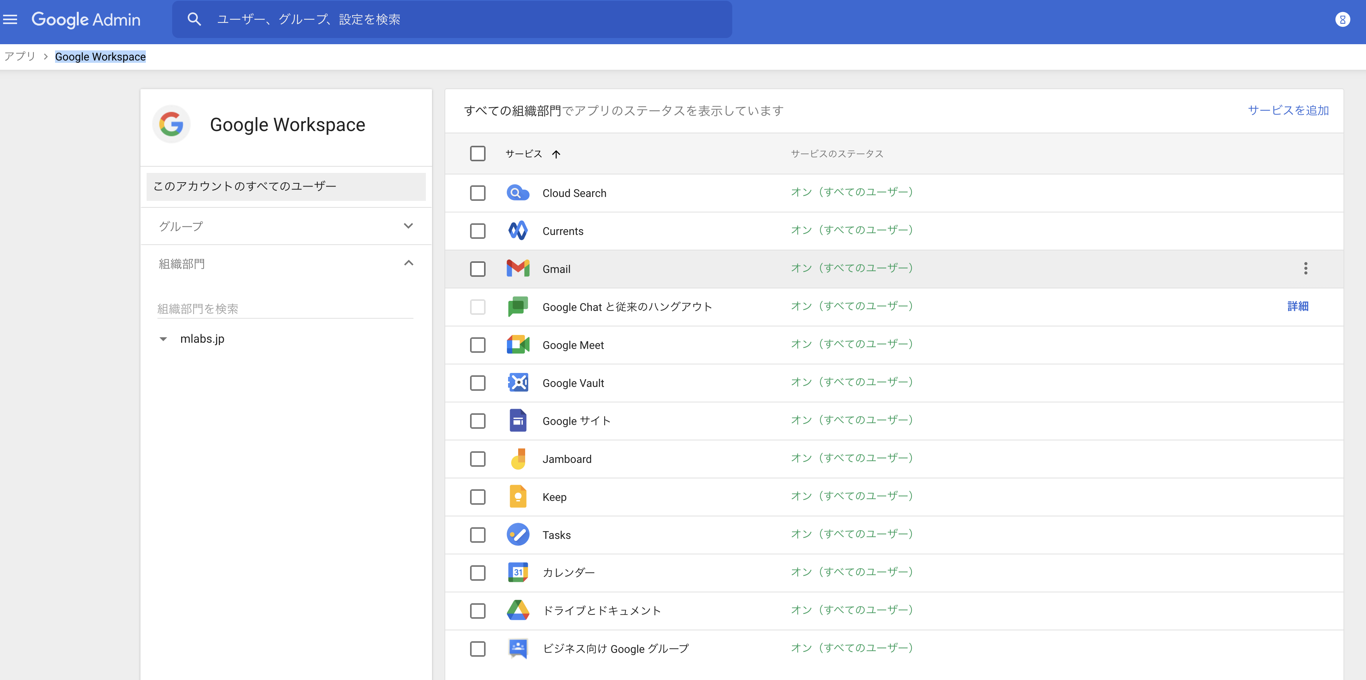Select the Google Meet icon
Screen dimensions: 1366x680
click(x=517, y=345)
